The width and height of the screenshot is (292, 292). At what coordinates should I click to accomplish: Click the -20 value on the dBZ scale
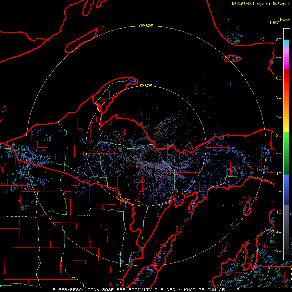pyautogui.click(x=278, y=231)
